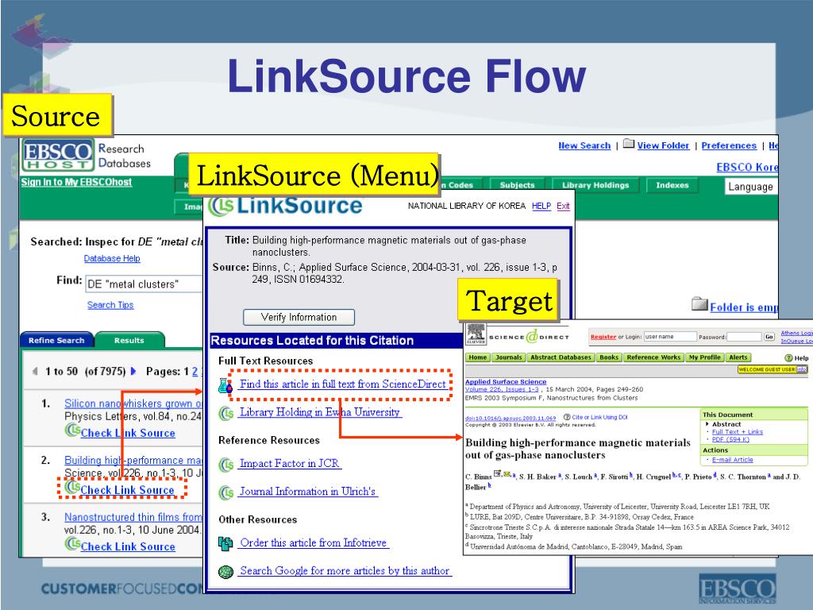Click the New Search link
This screenshot has height=610, width=813.
(x=584, y=146)
